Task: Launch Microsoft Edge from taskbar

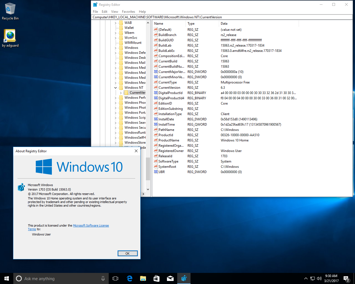Action: 129,278
